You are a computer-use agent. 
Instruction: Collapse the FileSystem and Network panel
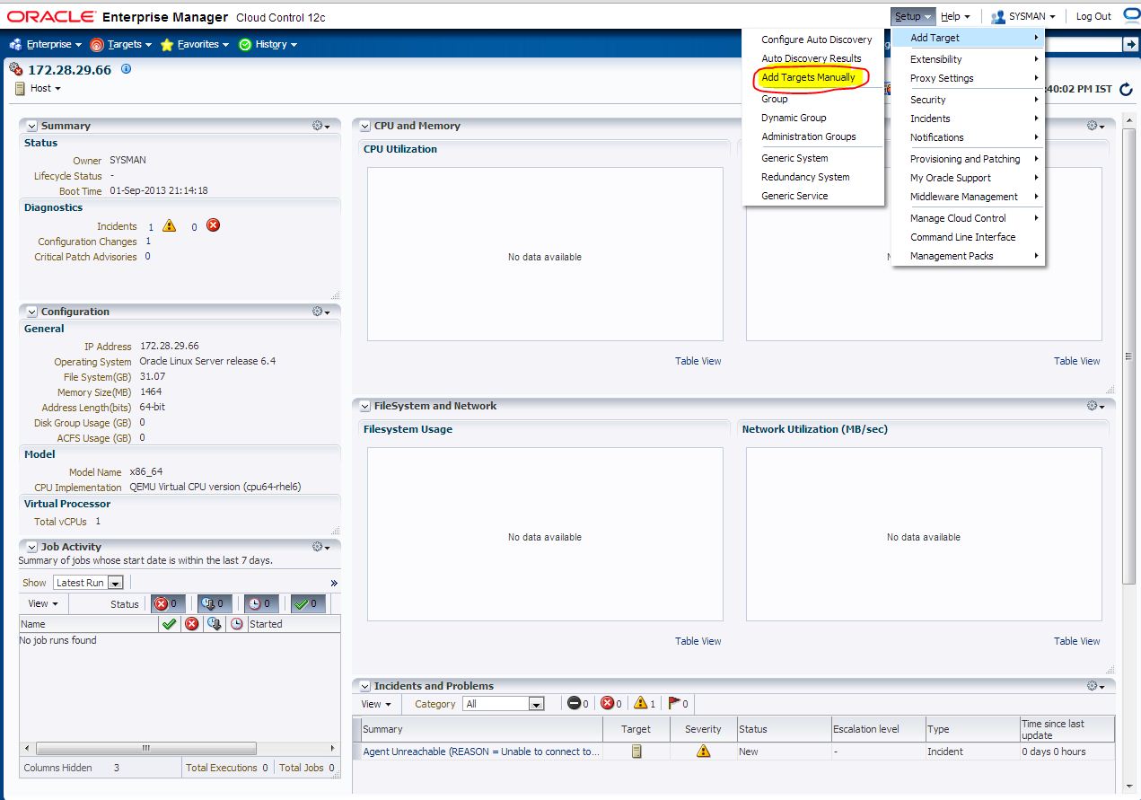(364, 406)
